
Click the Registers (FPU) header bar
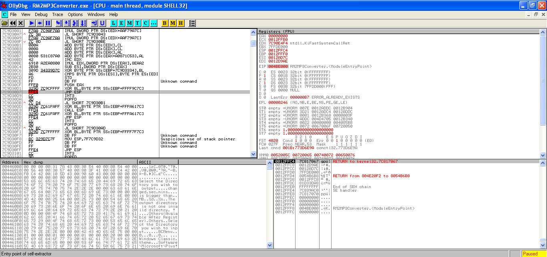(398, 31)
